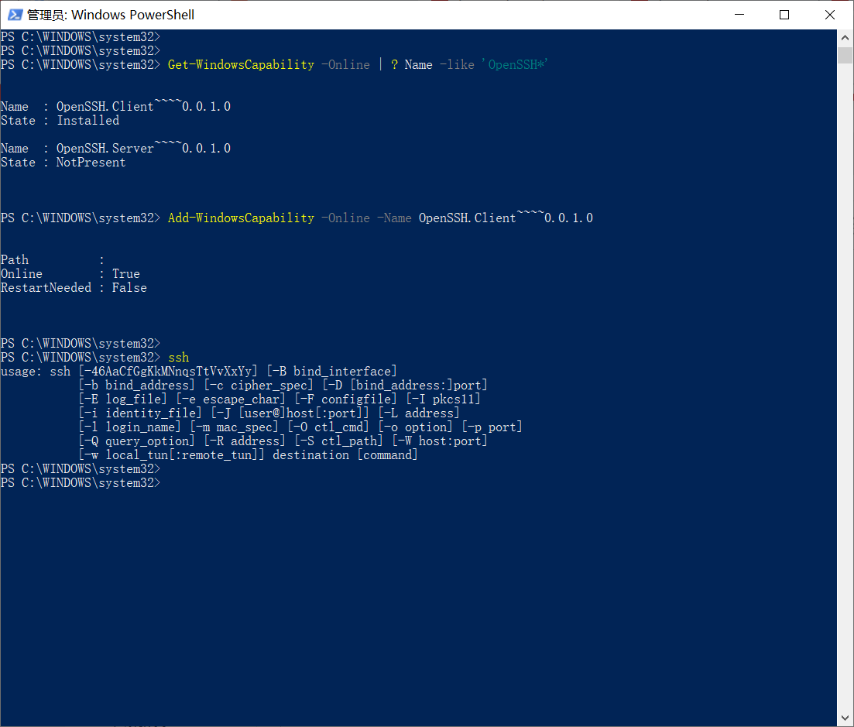The image size is (854, 727).
Task: Click the Add-WindowsCapability command line
Action: coord(241,218)
